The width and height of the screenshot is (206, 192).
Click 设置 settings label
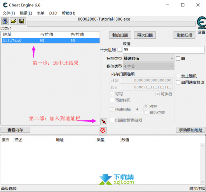coord(201,32)
